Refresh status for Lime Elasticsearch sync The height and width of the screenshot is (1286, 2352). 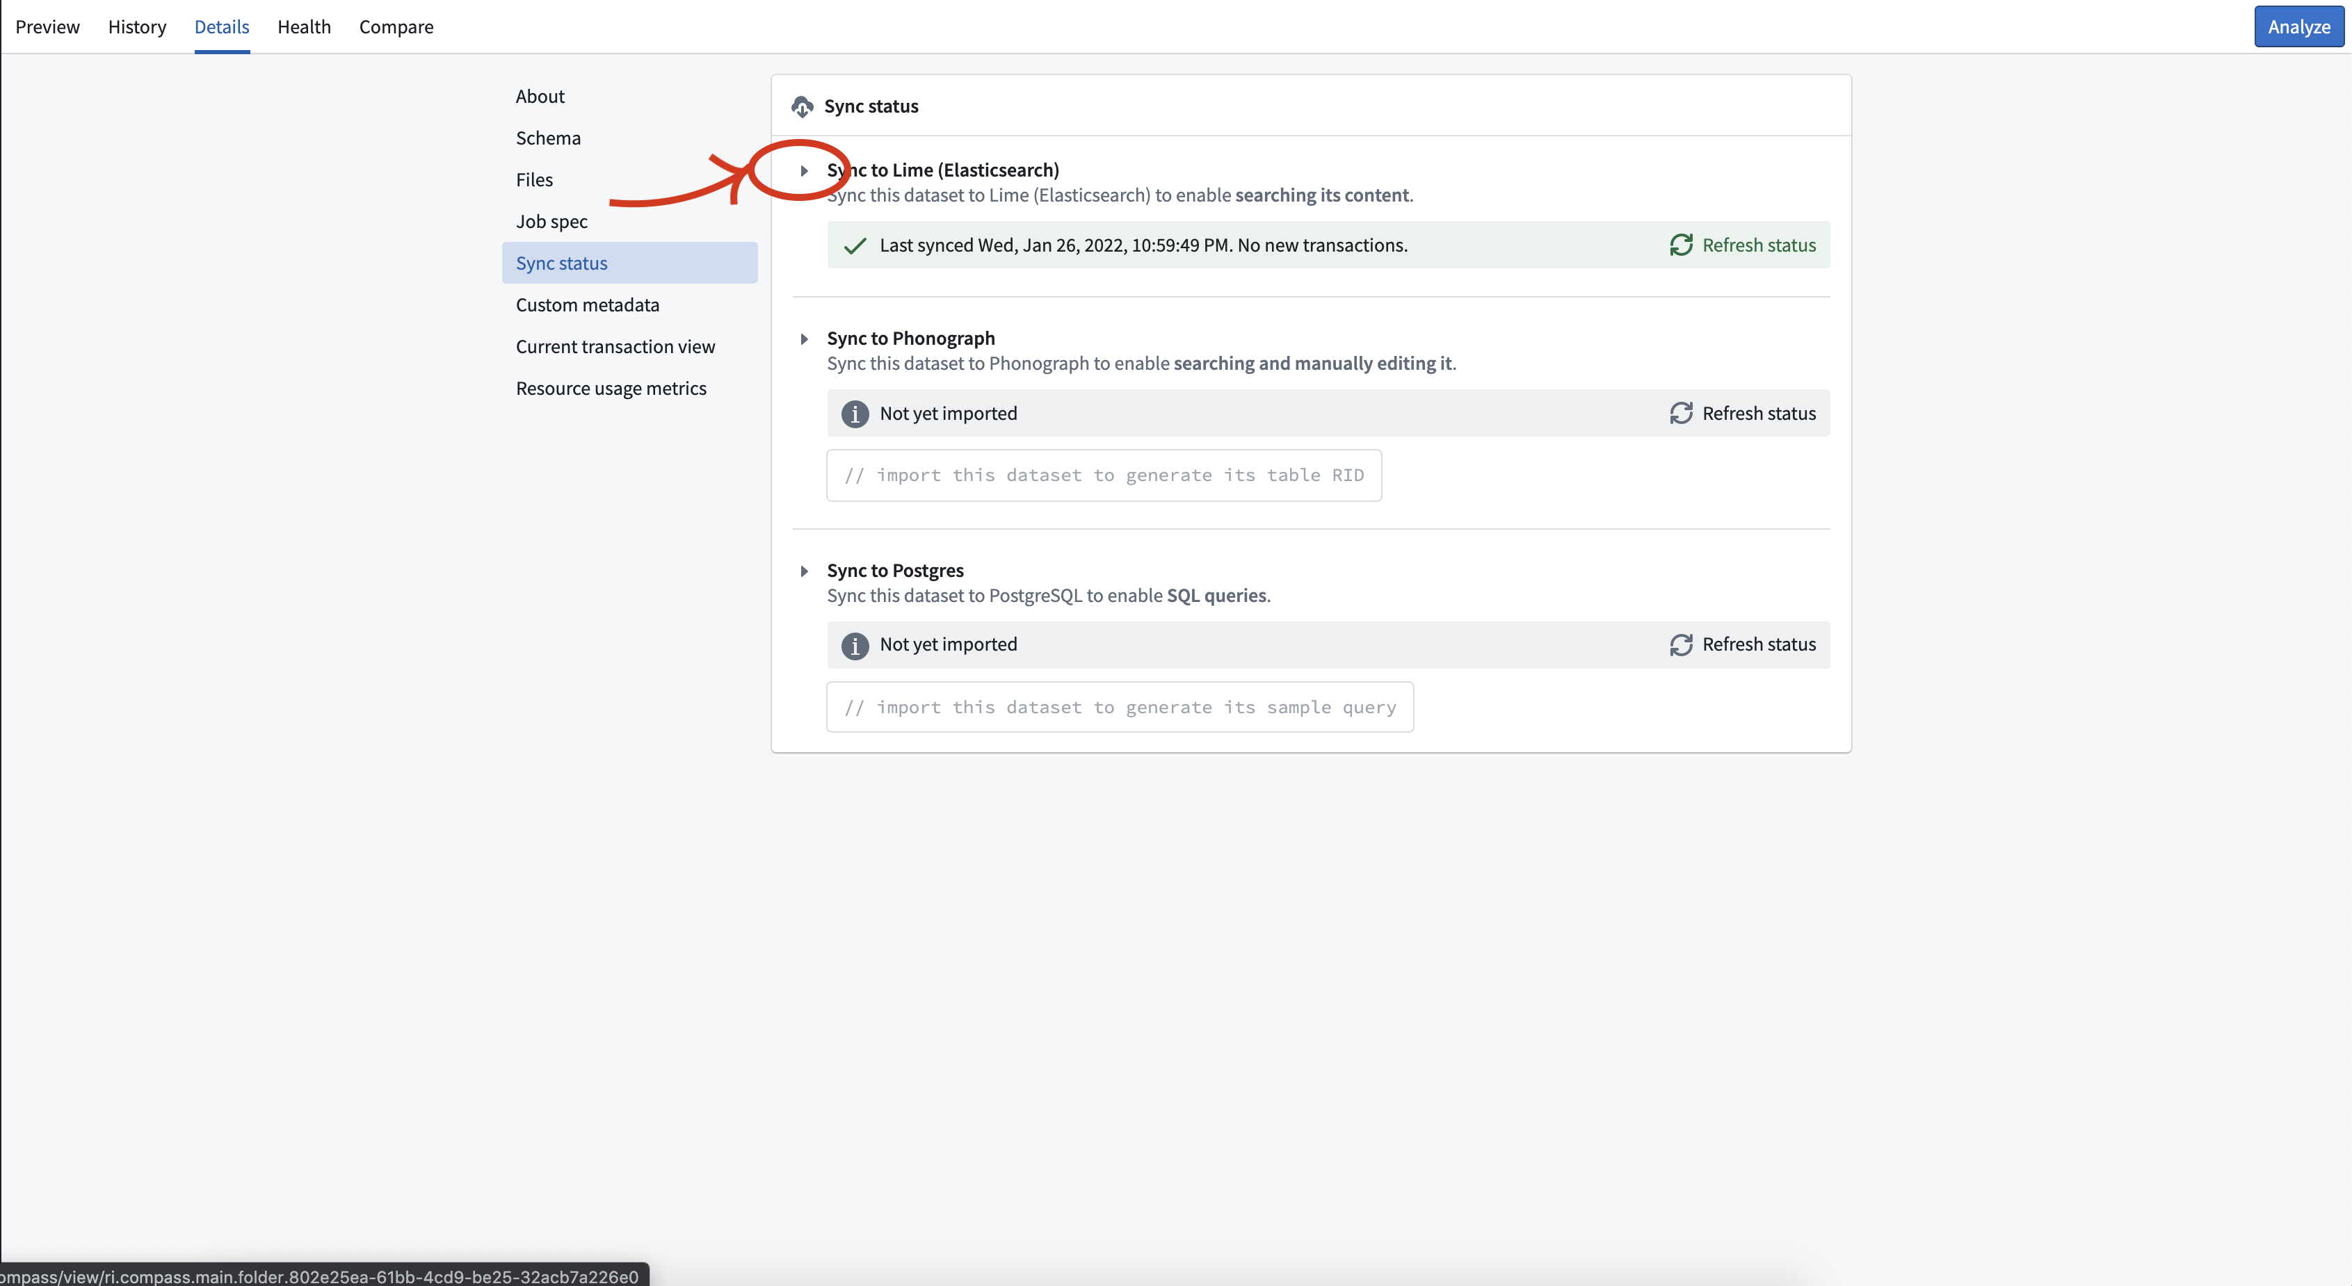point(1743,245)
